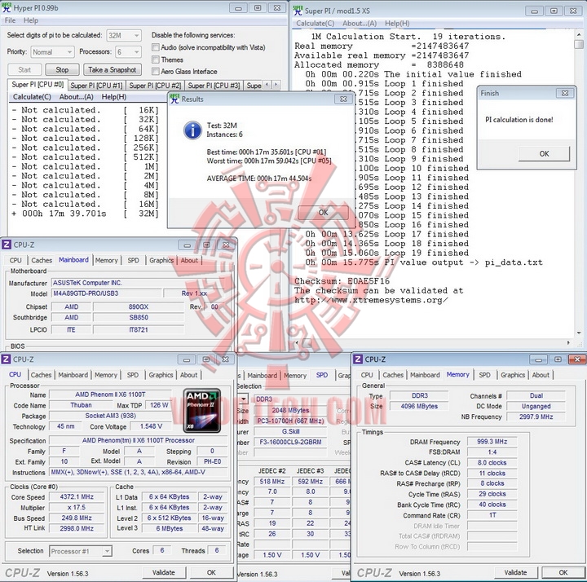
Task: Open Calculate(C) menu in Super PI mod1.5
Action: coord(316,23)
